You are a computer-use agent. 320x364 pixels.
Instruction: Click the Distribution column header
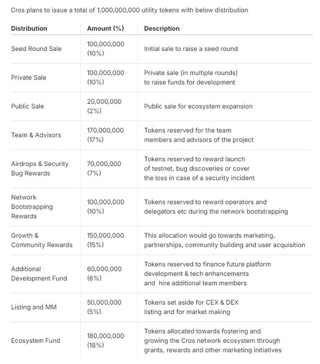(29, 29)
